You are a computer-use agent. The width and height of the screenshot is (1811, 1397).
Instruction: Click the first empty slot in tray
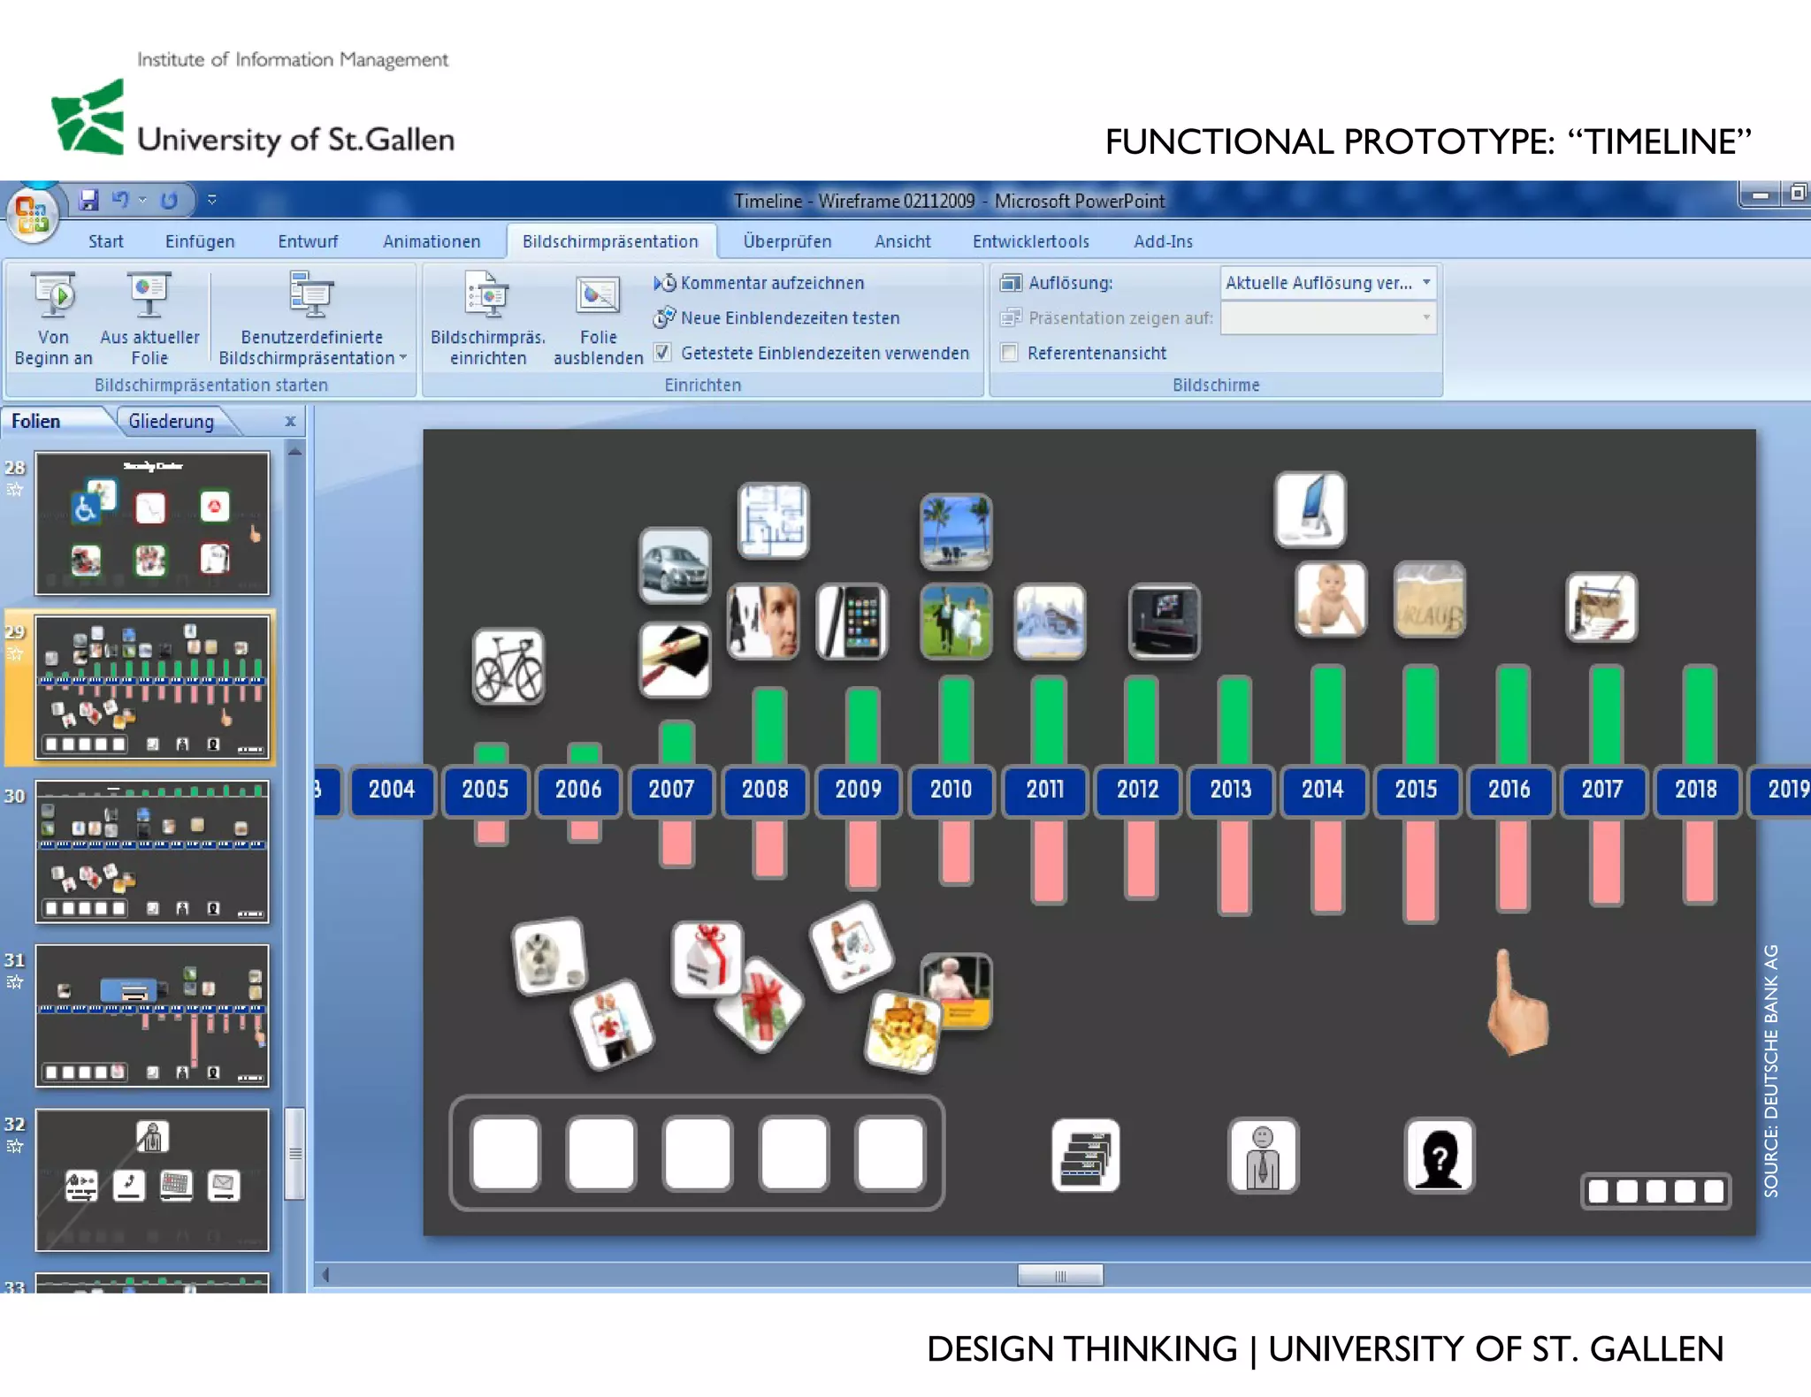coord(505,1153)
